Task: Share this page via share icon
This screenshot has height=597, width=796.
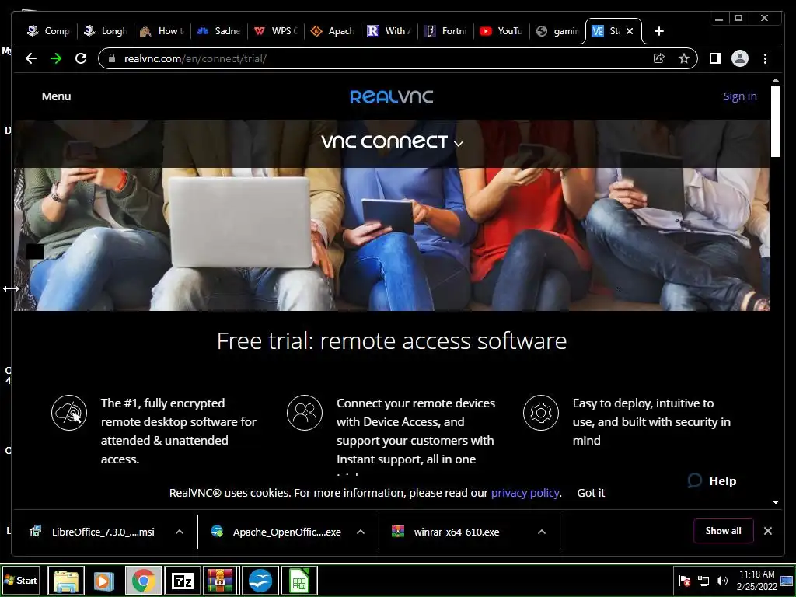Action: click(659, 58)
